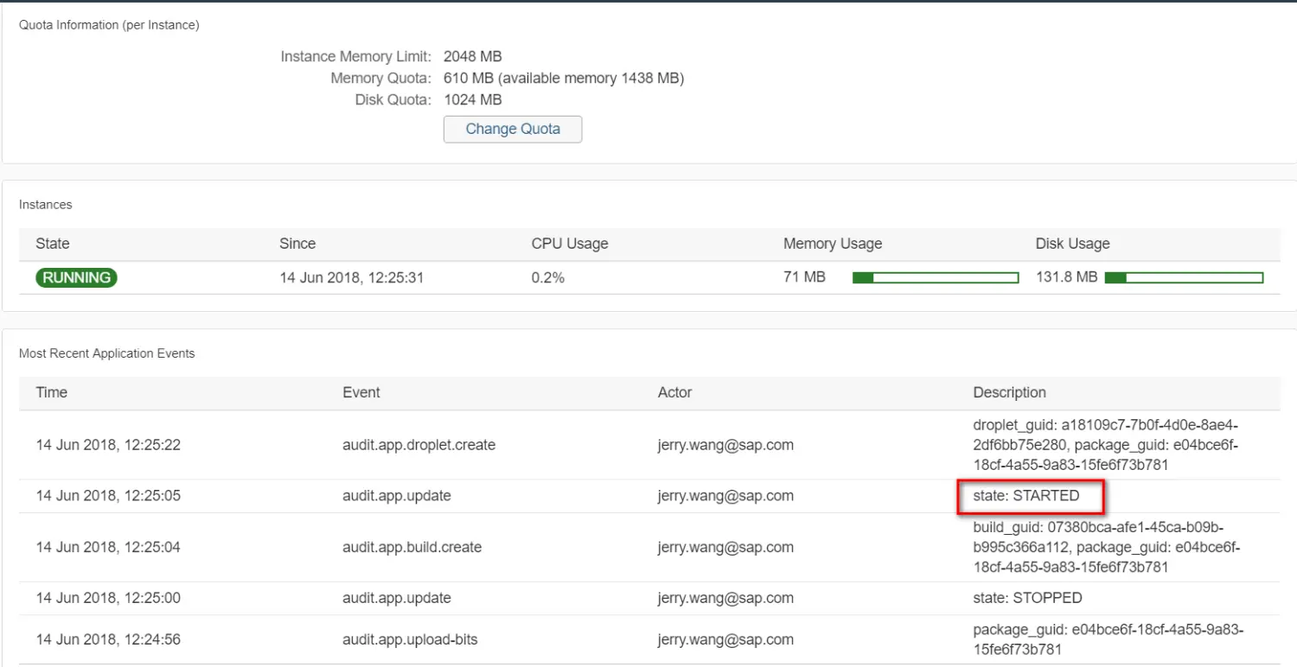This screenshot has height=667, width=1297.
Task: Click the Memory Quota 610 MB value
Action: point(564,79)
